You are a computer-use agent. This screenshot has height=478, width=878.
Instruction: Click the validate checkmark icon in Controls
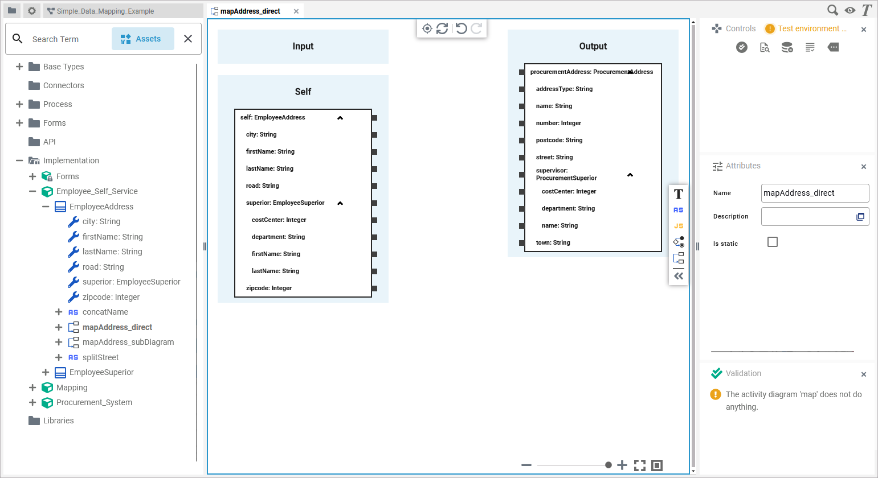pos(742,47)
